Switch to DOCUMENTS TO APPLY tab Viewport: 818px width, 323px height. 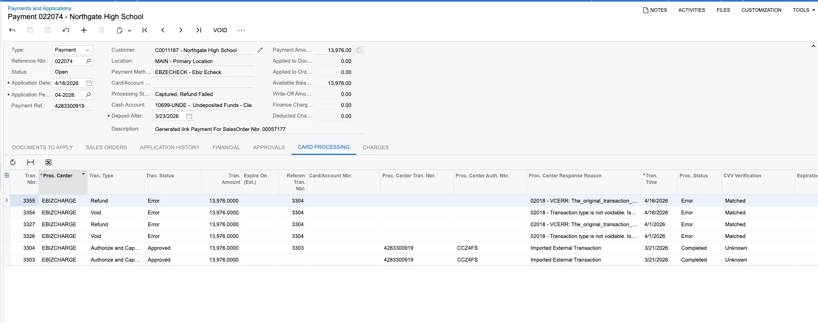(x=42, y=147)
